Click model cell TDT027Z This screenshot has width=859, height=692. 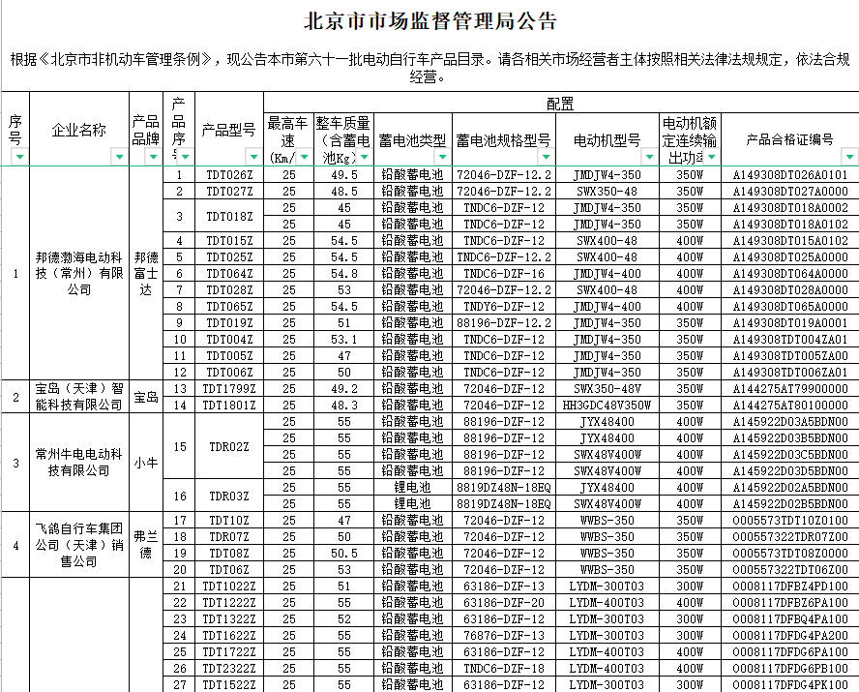tap(229, 192)
